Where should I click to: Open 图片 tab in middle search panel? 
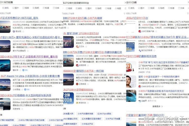(x=89, y=8)
